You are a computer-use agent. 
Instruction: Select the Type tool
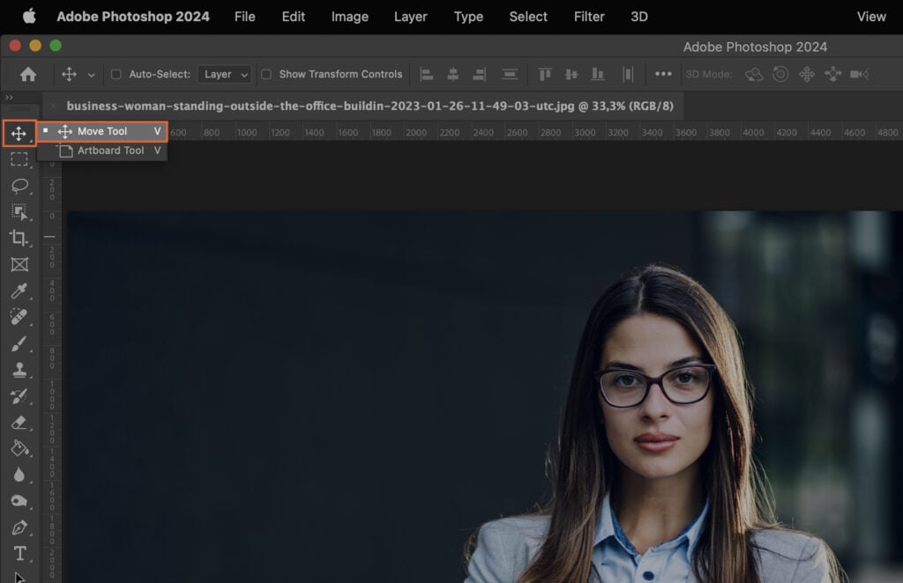(19, 553)
